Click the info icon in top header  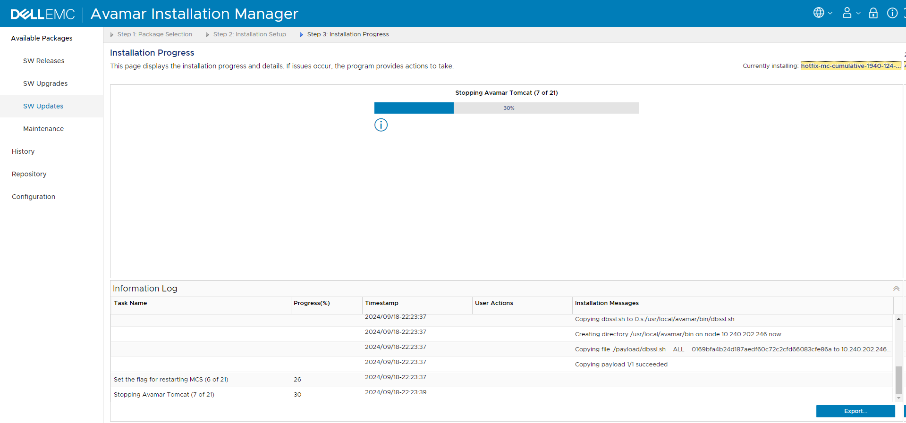(892, 13)
